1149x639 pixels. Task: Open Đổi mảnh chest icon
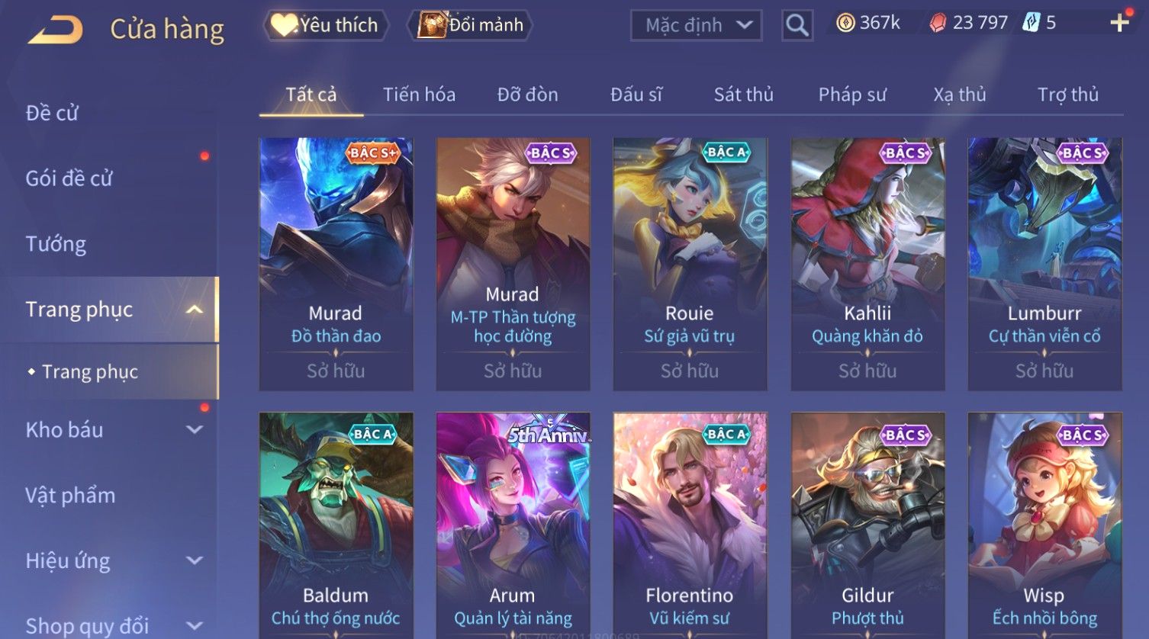point(432,25)
